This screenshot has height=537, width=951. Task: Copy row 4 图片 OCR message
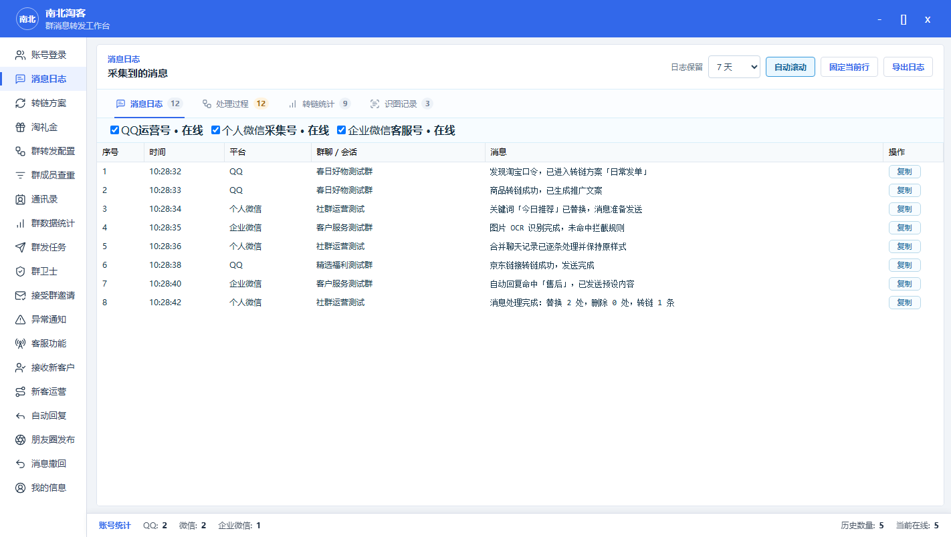(x=904, y=228)
